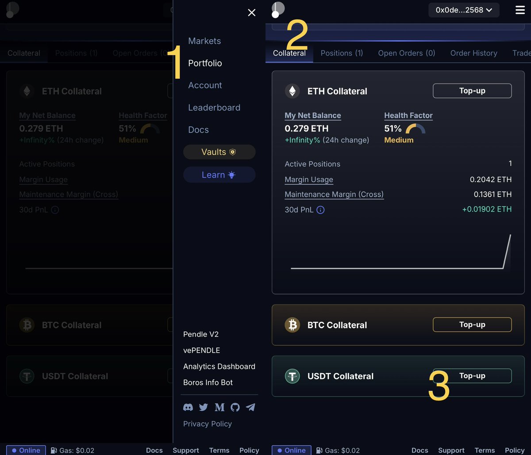
Task: Expand USDT Collateral card in right panel
Action: pyautogui.click(x=398, y=376)
